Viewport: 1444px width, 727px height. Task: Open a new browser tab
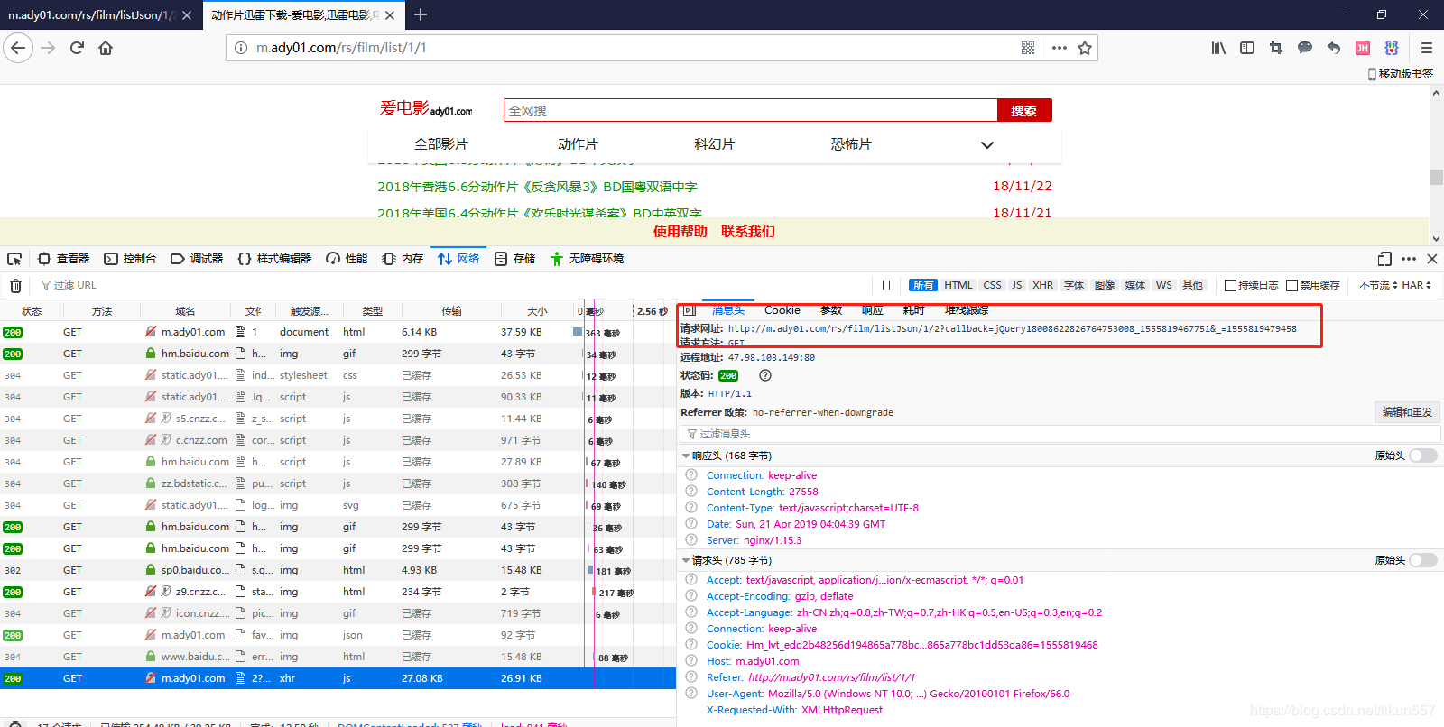pyautogui.click(x=421, y=14)
